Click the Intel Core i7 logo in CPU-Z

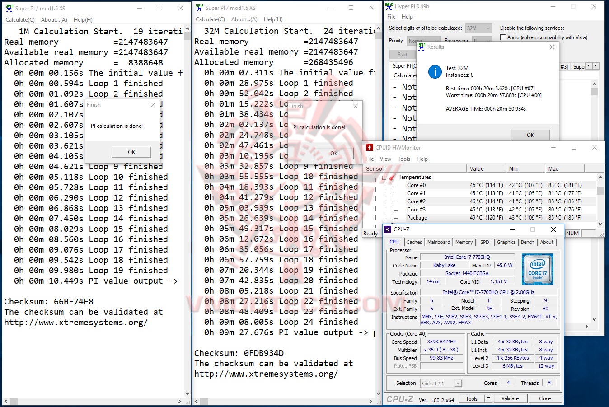(537, 269)
